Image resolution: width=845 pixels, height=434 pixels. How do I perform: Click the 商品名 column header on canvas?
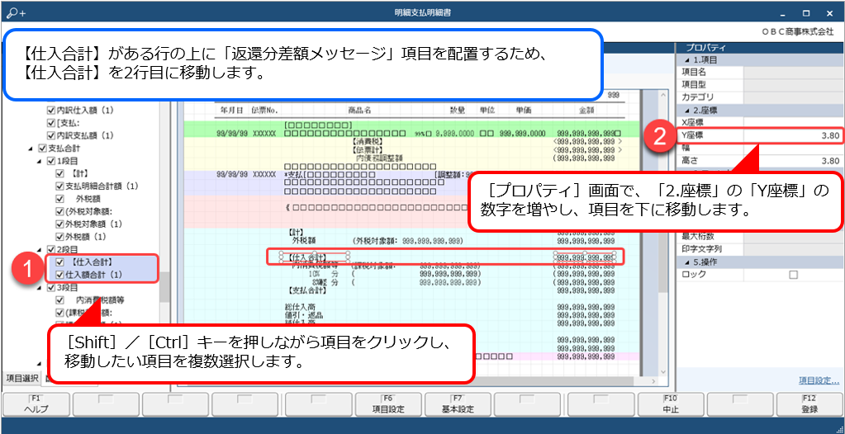click(359, 110)
